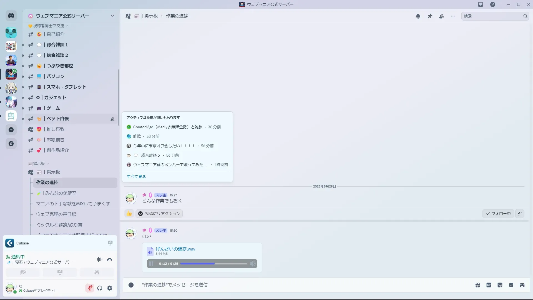Image resolution: width=533 pixels, height=300 pixels.
Task: Toggle the microphone mute button
Action: tap(90, 288)
